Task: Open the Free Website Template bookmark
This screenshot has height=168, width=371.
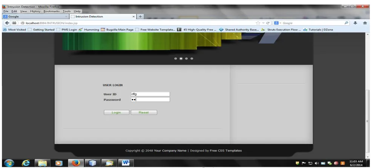Action: coord(155,29)
